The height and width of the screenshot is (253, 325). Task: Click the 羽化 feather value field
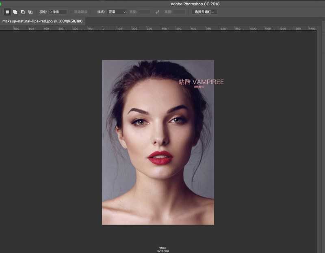point(57,12)
